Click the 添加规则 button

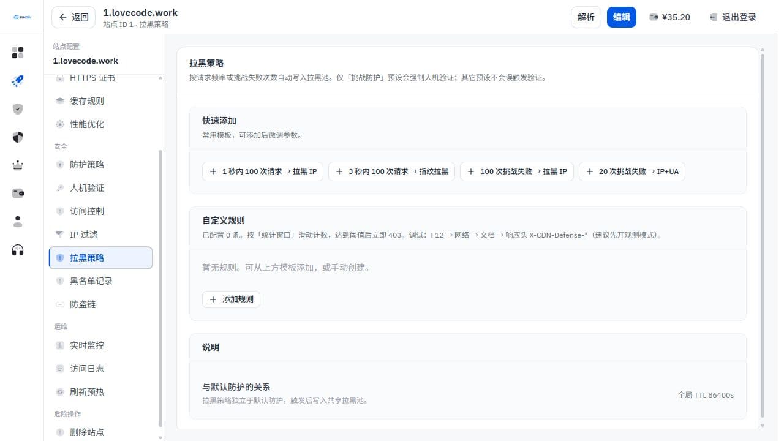(231, 300)
